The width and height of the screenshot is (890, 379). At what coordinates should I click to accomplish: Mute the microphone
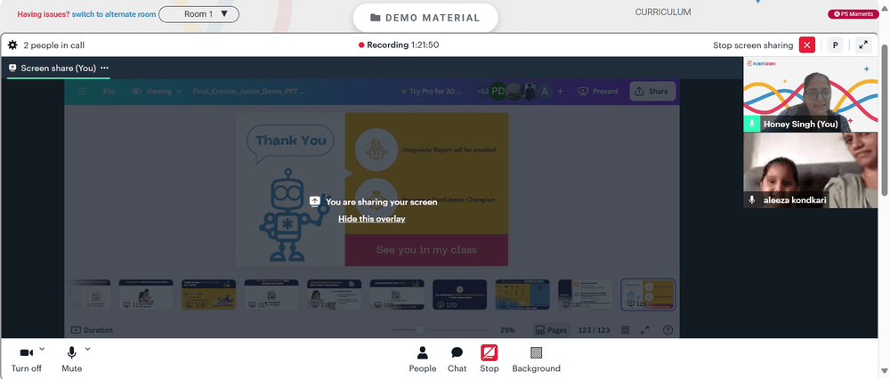coord(71,359)
